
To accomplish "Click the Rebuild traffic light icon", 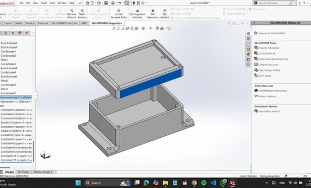I will [x=134, y=3].
